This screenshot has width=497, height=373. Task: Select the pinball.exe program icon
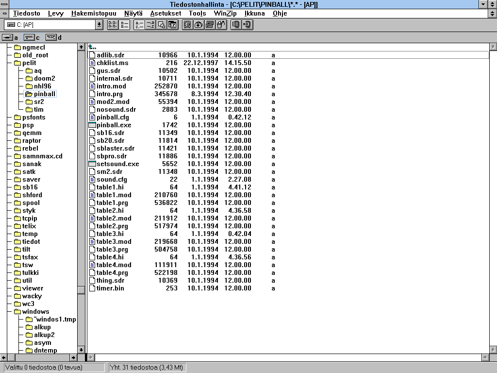point(92,125)
